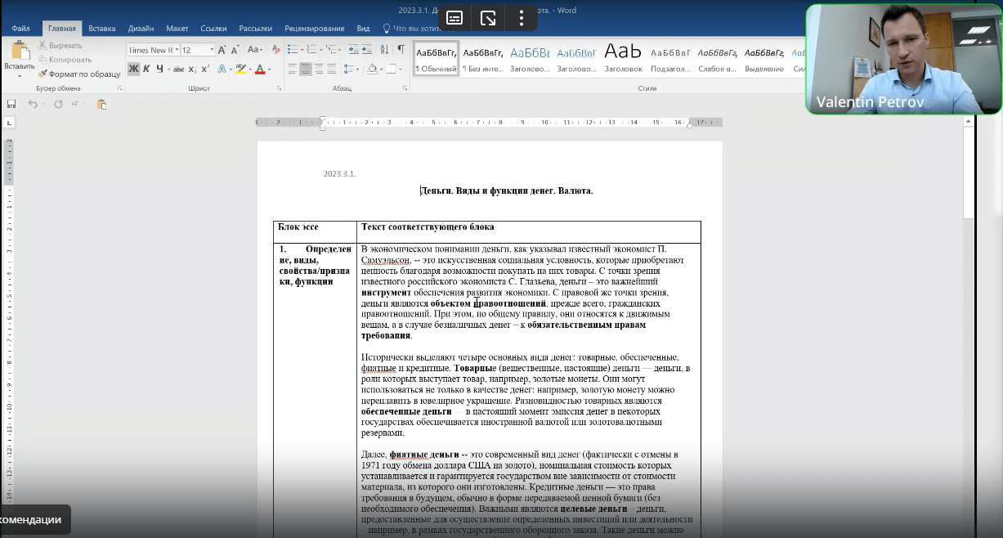This screenshot has height=538, width=1003.
Task: Click the sort (А-Я) icon
Action: pyautogui.click(x=384, y=50)
